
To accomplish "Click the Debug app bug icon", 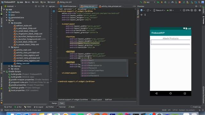I will [165, 2].
